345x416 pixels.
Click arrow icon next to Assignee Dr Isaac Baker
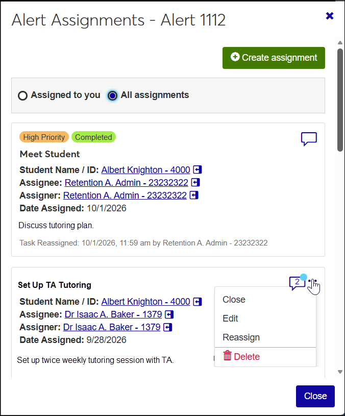169,314
